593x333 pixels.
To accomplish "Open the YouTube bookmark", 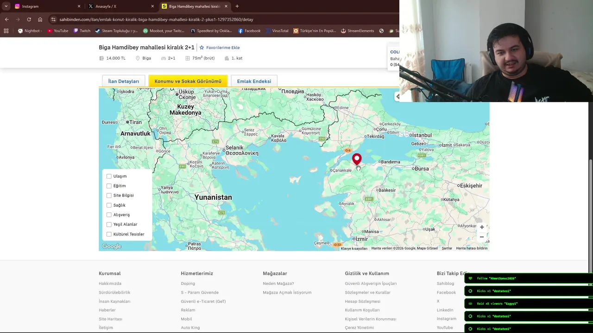I will 57,31.
